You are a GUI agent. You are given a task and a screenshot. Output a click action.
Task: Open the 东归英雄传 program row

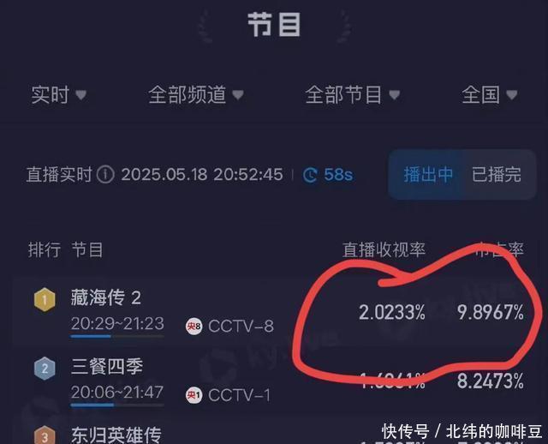(273, 434)
